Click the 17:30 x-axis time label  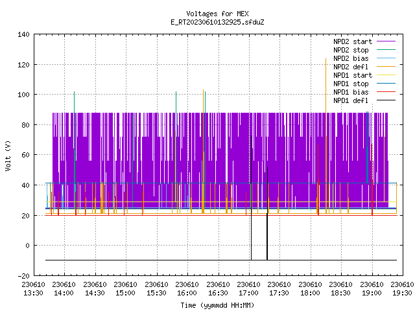(x=279, y=293)
